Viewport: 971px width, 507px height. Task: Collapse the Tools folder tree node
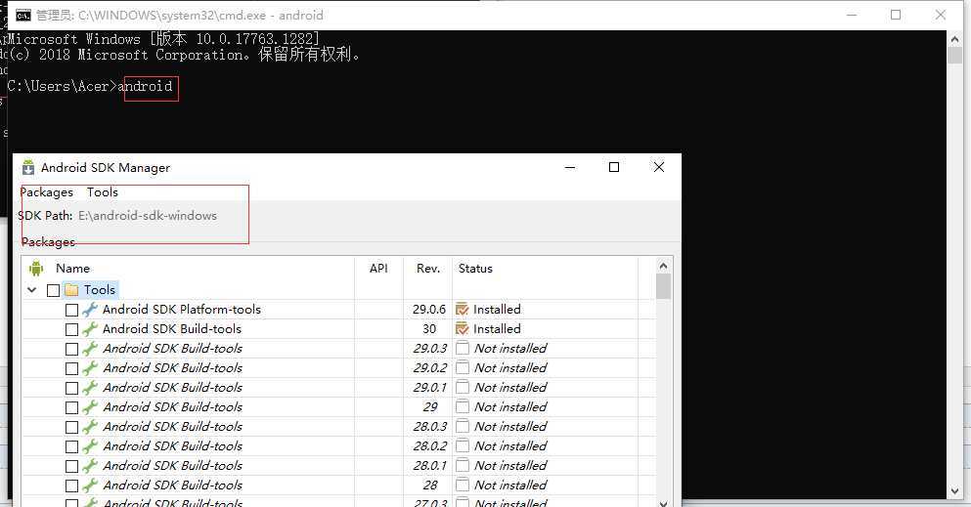(32, 289)
